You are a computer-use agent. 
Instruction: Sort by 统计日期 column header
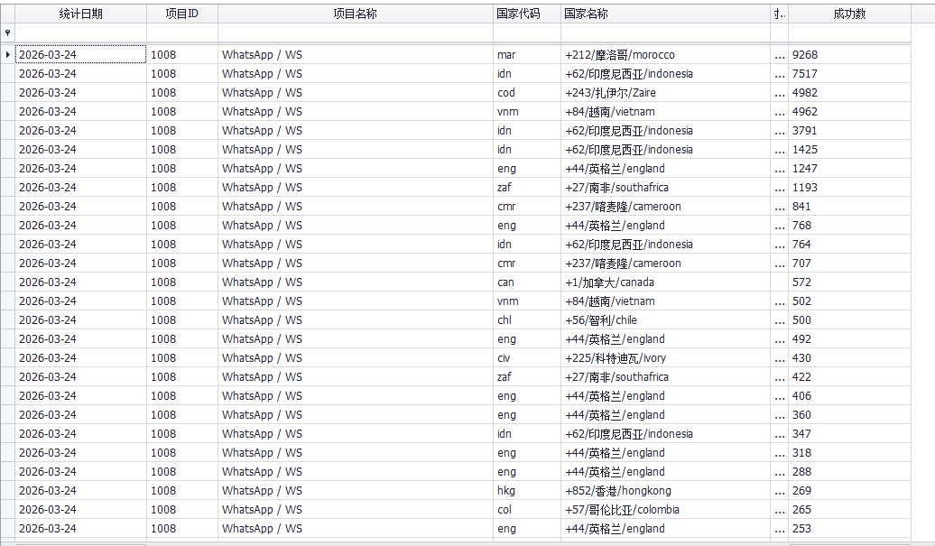pos(80,14)
